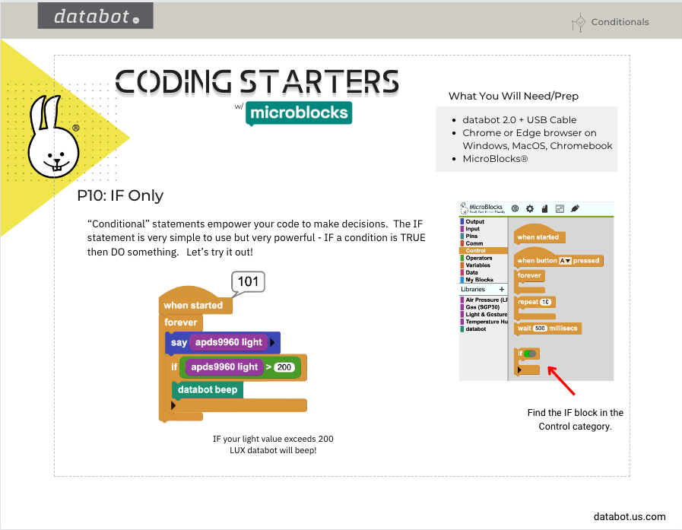Open the Temperature Hu library entry
This screenshot has width=682, height=530.
pyautogui.click(x=484, y=322)
